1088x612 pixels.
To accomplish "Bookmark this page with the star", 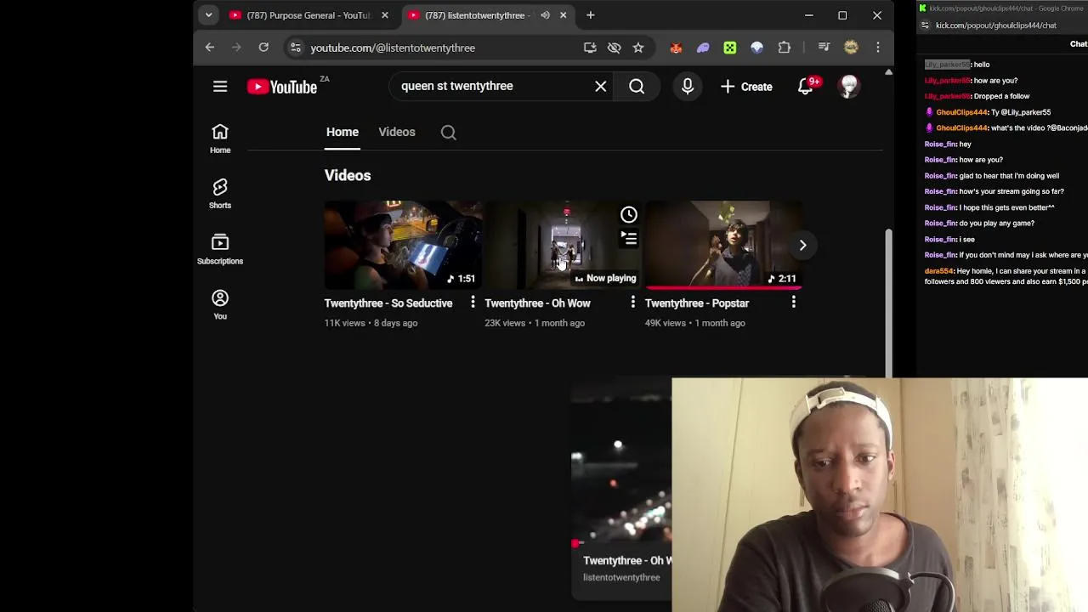I will pos(638,48).
